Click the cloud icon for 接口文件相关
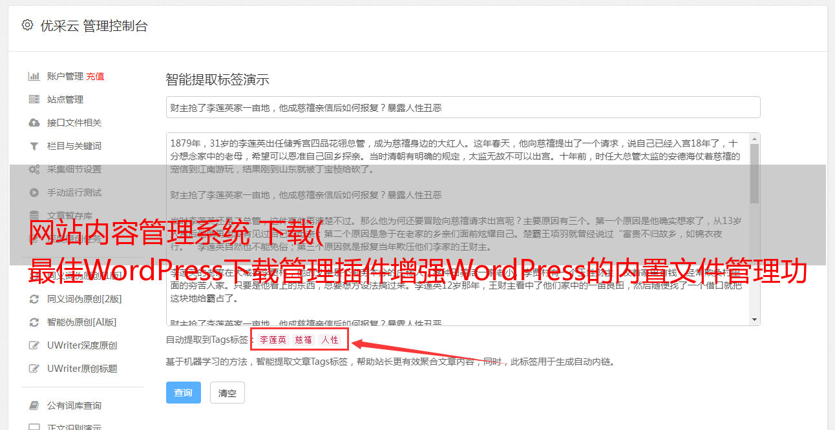This screenshot has width=835, height=430. coord(34,123)
